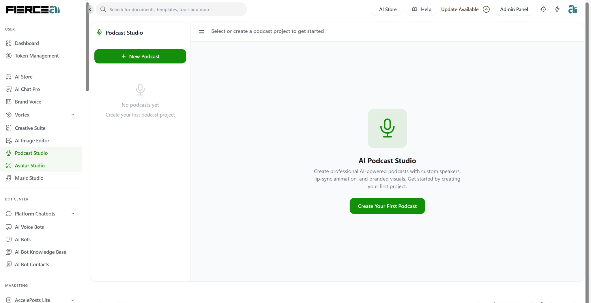Click the large green microphone icon
591x303 pixels.
pyautogui.click(x=387, y=128)
